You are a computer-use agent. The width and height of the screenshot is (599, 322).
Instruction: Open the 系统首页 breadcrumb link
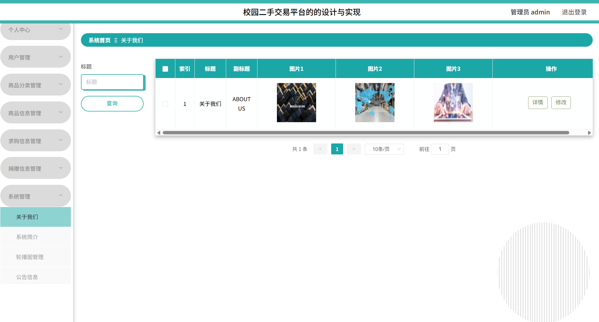coord(99,40)
